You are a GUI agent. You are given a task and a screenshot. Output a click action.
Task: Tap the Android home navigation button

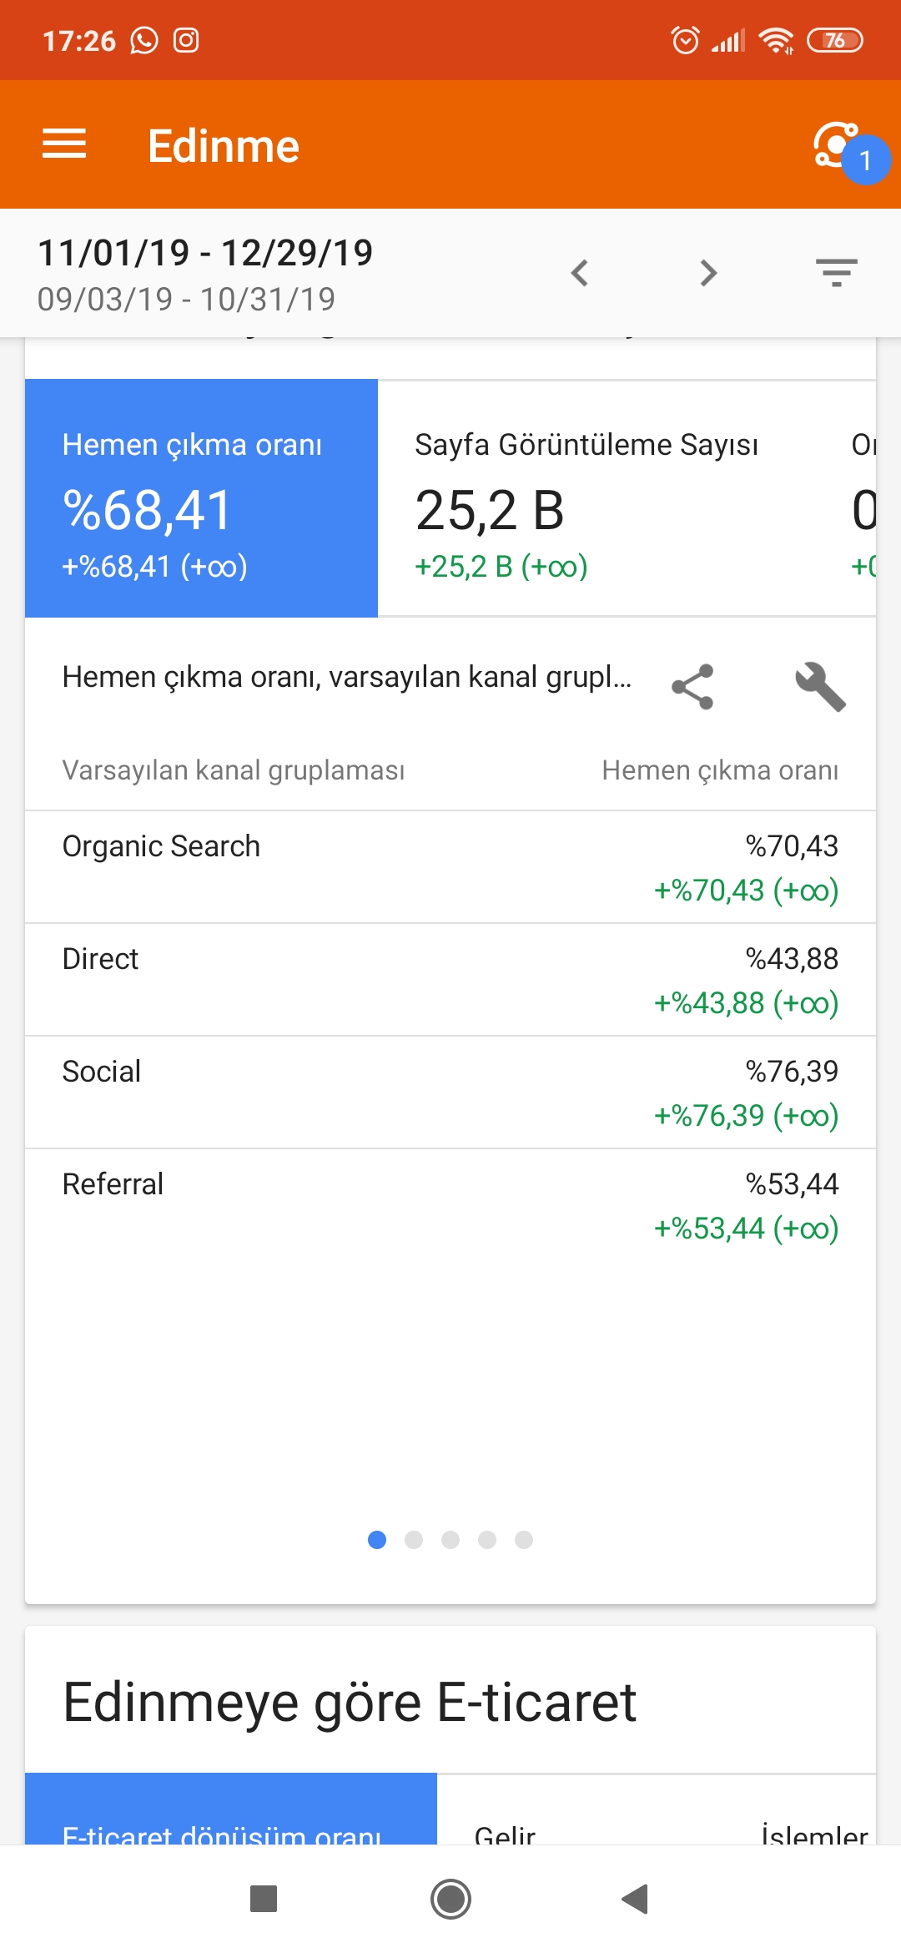450,1899
